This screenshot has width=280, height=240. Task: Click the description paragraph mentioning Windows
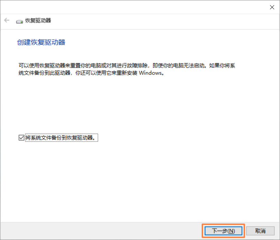pos(127,69)
